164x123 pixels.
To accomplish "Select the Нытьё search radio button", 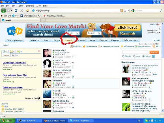I will point(143,56).
